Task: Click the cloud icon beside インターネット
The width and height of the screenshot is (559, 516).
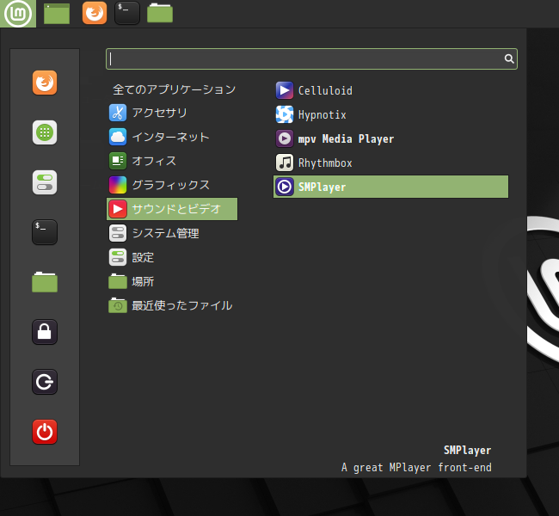Action: pos(118,137)
